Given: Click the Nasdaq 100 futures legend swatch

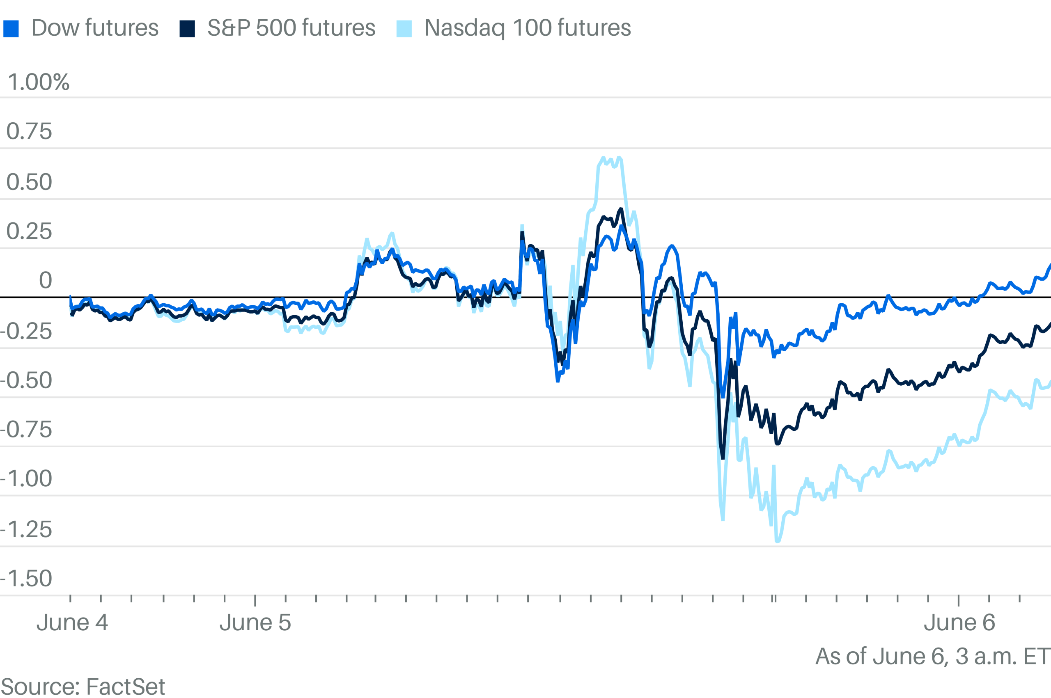Looking at the screenshot, I should (404, 29).
